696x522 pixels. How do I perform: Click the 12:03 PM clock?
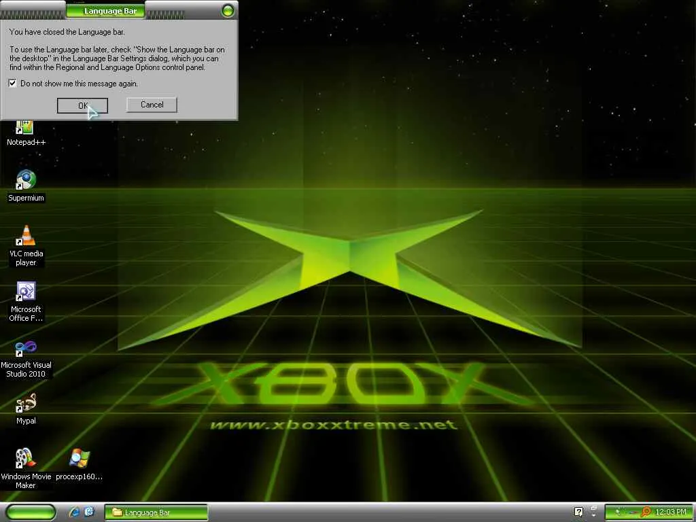(671, 512)
